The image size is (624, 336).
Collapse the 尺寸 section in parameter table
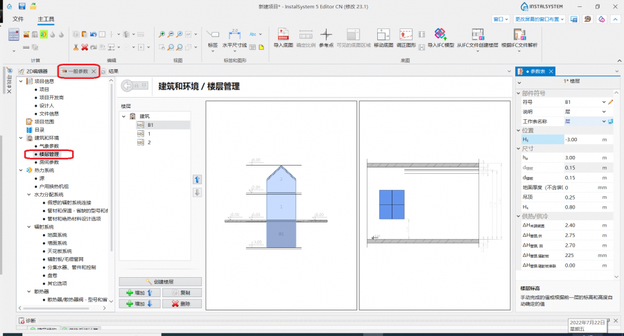tap(519, 148)
